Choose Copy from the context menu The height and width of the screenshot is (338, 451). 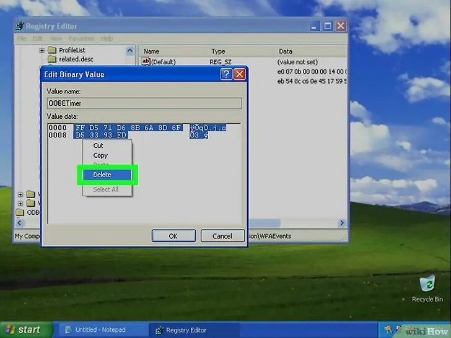100,155
